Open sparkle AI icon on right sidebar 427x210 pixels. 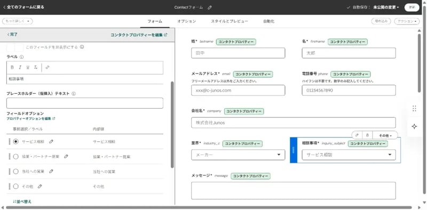414,126
